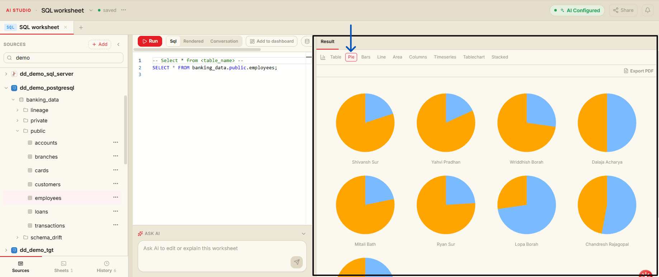Switch to the Rendered view tab
Image resolution: width=659 pixels, height=277 pixels.
pos(193,41)
